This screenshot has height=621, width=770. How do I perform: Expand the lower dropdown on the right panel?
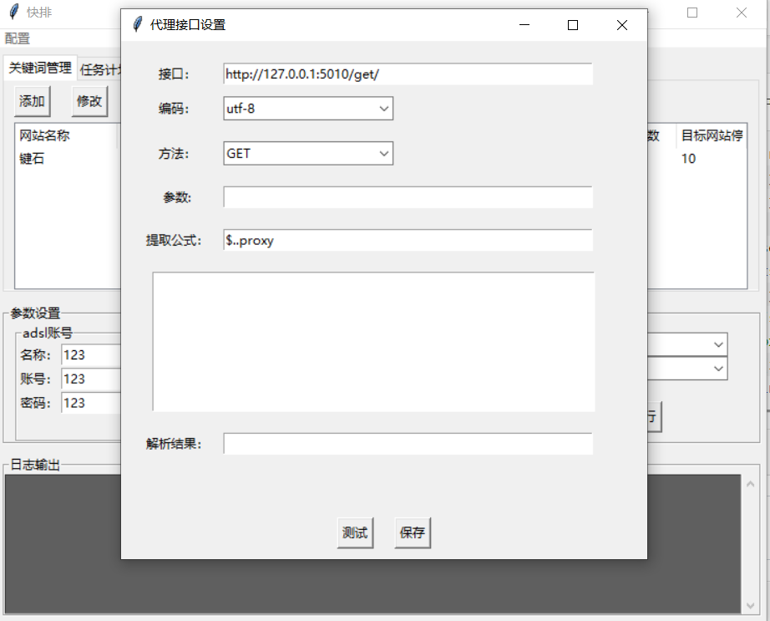pos(718,369)
